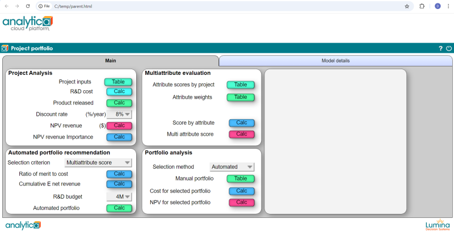Click the power icon in title bar

tap(449, 48)
